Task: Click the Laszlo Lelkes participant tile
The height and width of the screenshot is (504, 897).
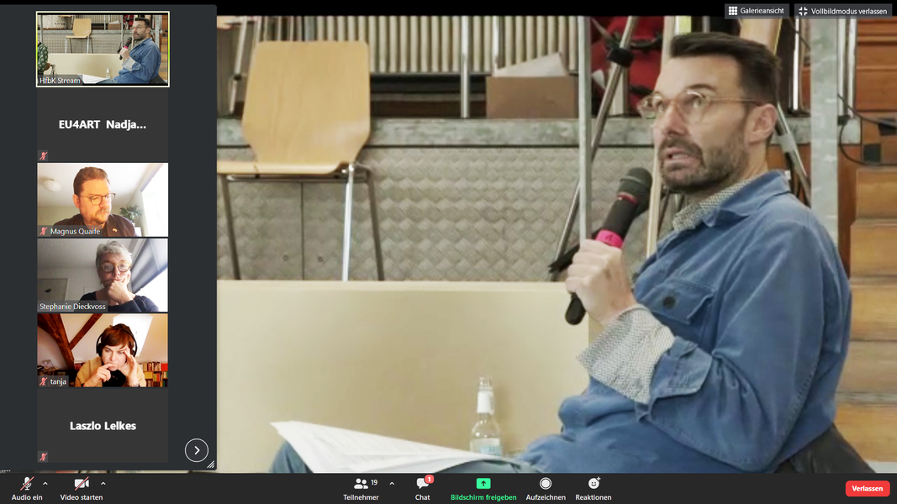Action: tap(103, 426)
